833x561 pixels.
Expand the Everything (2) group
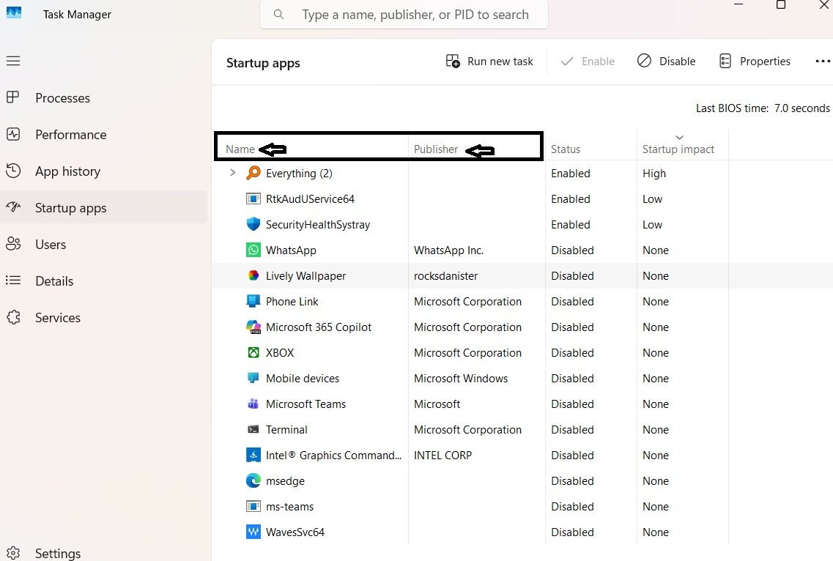(232, 173)
